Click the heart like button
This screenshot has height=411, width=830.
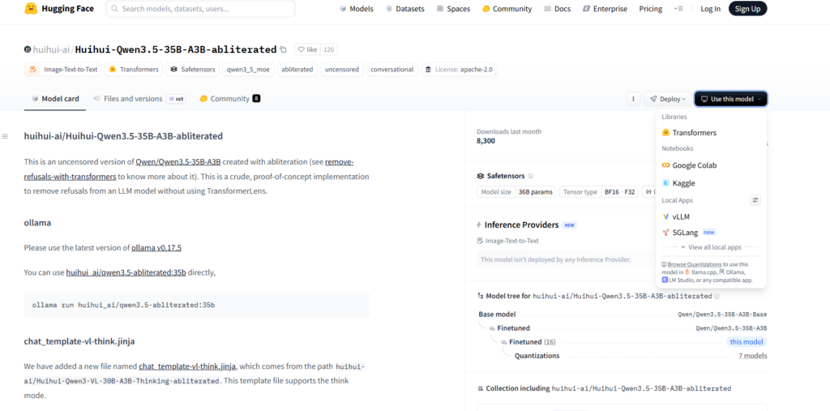point(307,49)
